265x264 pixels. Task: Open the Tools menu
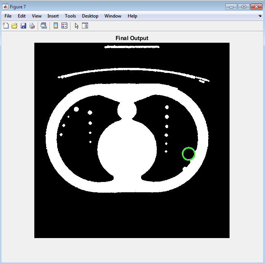(70, 16)
